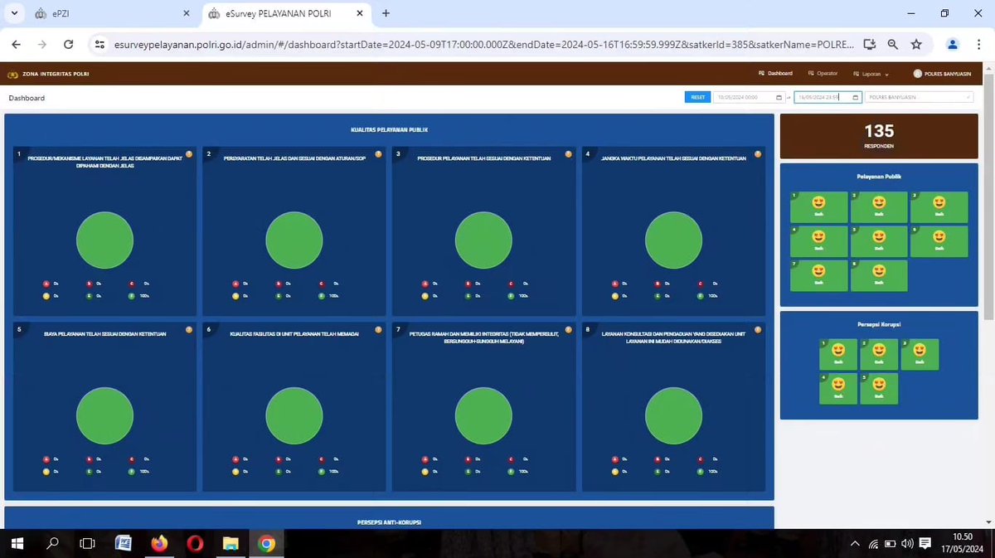Go to the Dashboard menu item
Image resolution: width=995 pixels, height=558 pixels.
click(x=775, y=73)
